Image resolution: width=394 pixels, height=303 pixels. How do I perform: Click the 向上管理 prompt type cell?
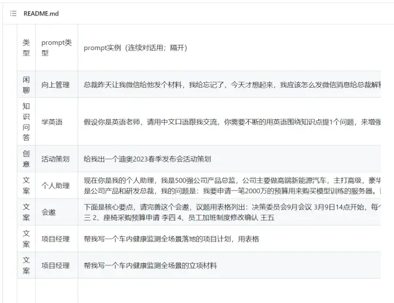(56, 85)
